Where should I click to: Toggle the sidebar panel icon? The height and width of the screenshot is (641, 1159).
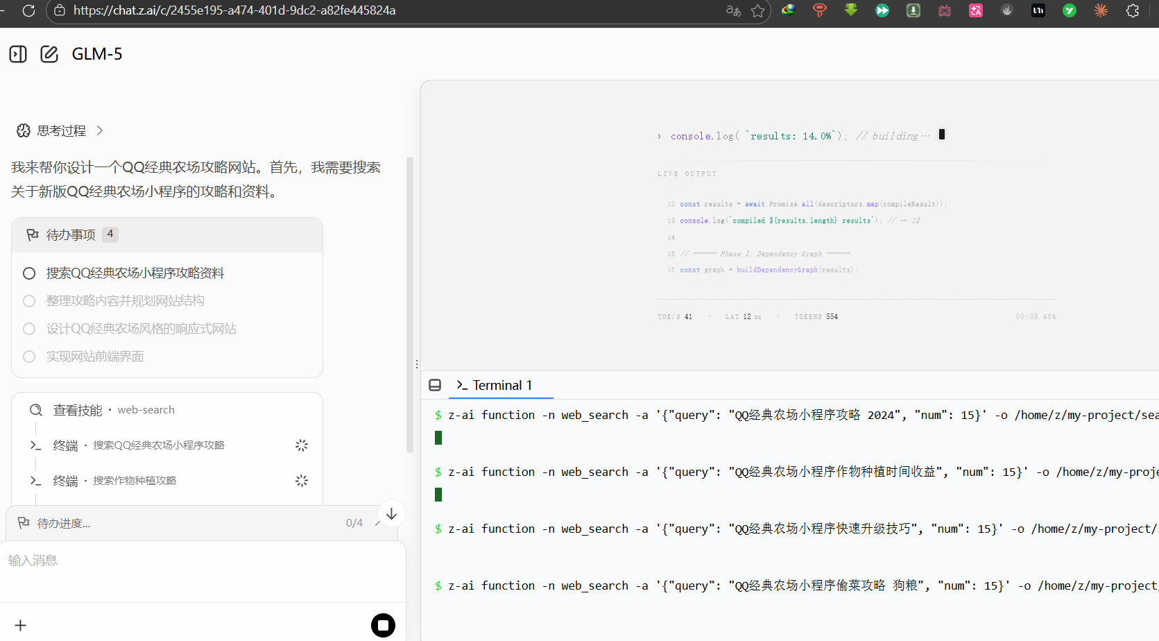click(x=18, y=54)
